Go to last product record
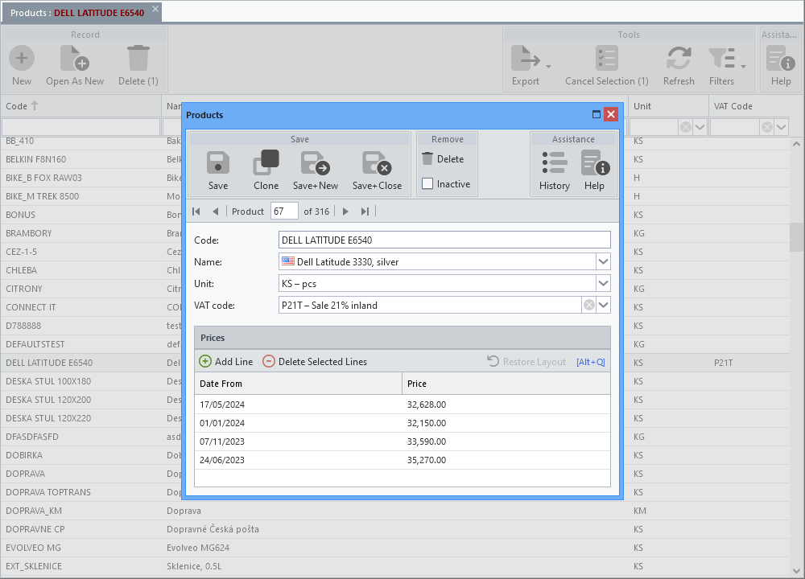The width and height of the screenshot is (805, 579). [365, 211]
